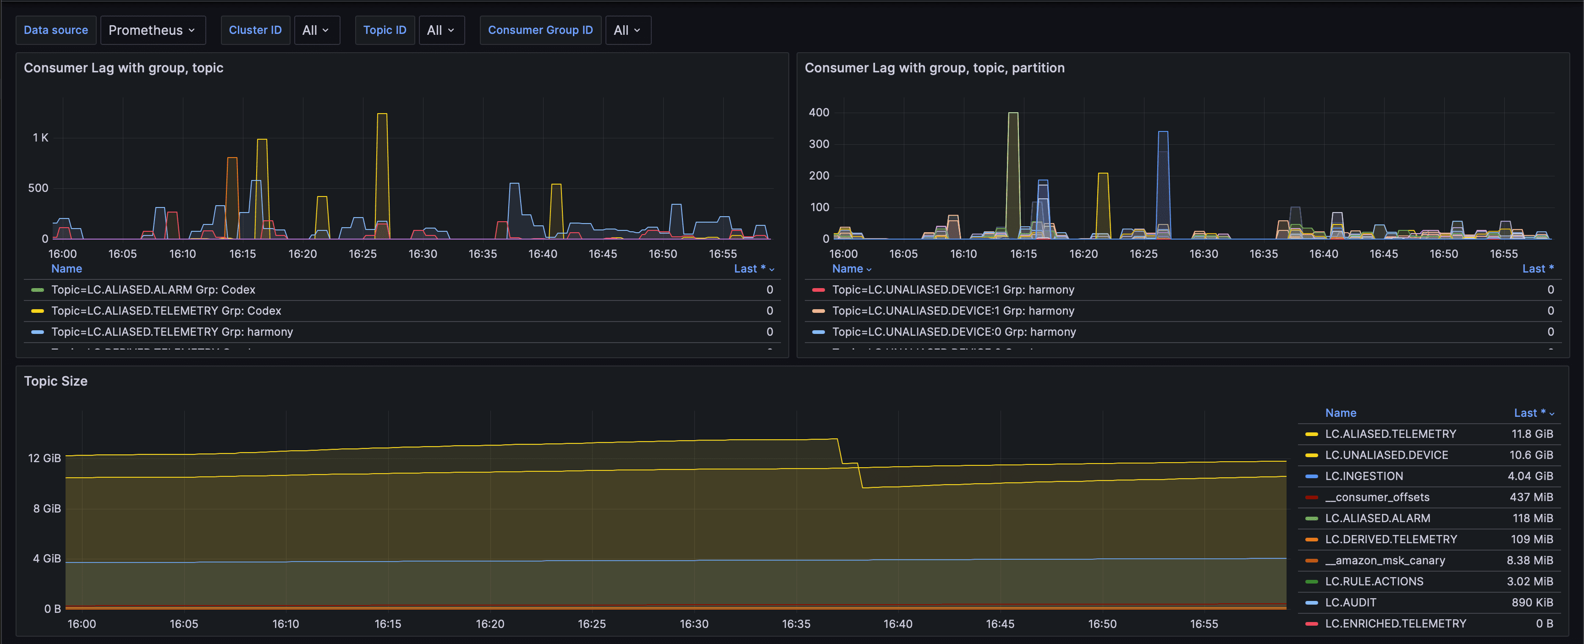
Task: Click the LC.ALIASED.ALARM Grp: Codex green swatch
Action: [x=38, y=290]
